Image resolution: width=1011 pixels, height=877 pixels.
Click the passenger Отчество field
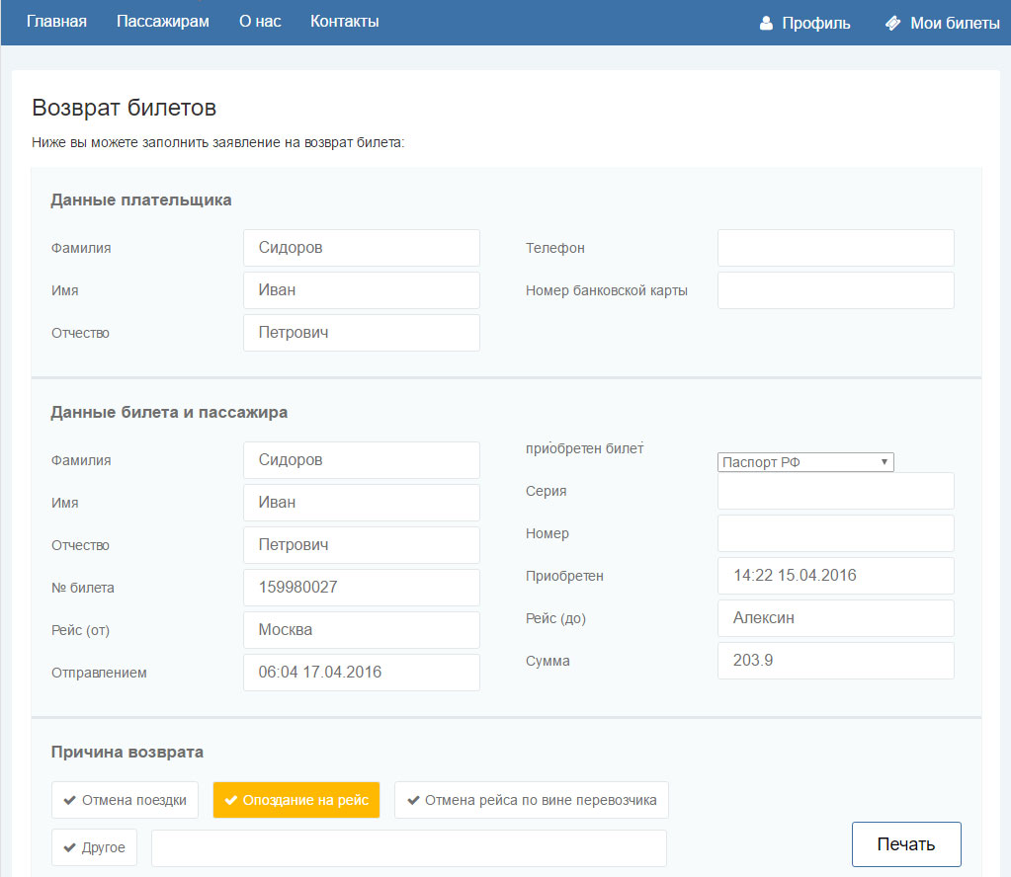point(362,545)
